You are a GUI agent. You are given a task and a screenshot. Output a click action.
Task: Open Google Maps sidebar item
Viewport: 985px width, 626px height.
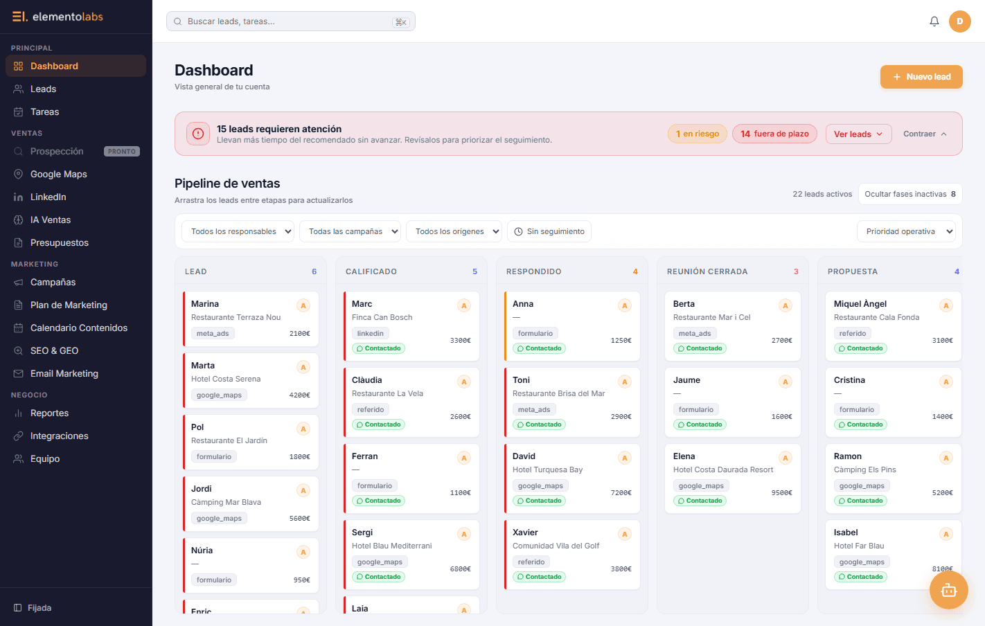pos(76,175)
